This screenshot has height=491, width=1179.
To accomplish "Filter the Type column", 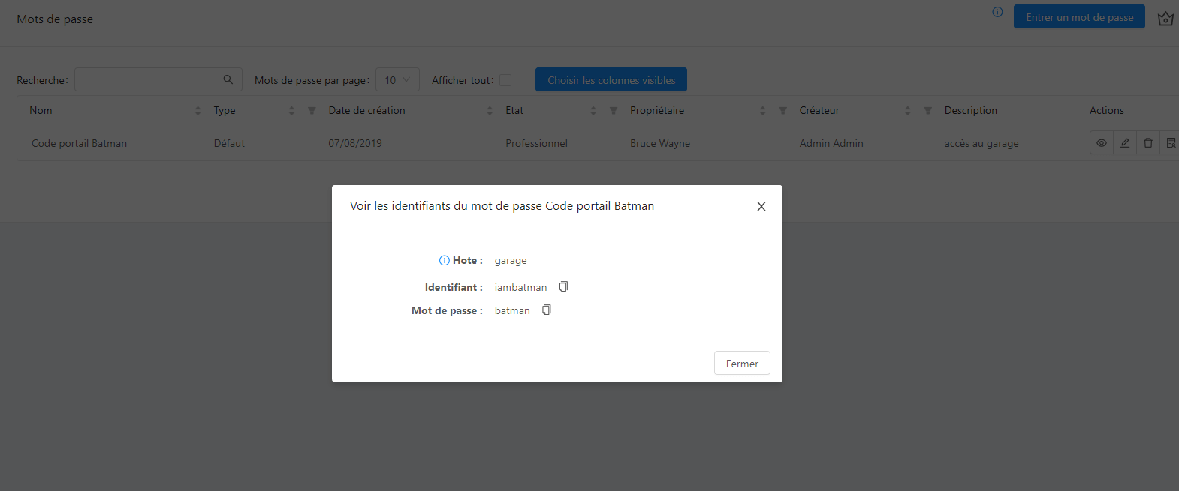I will 312,111.
